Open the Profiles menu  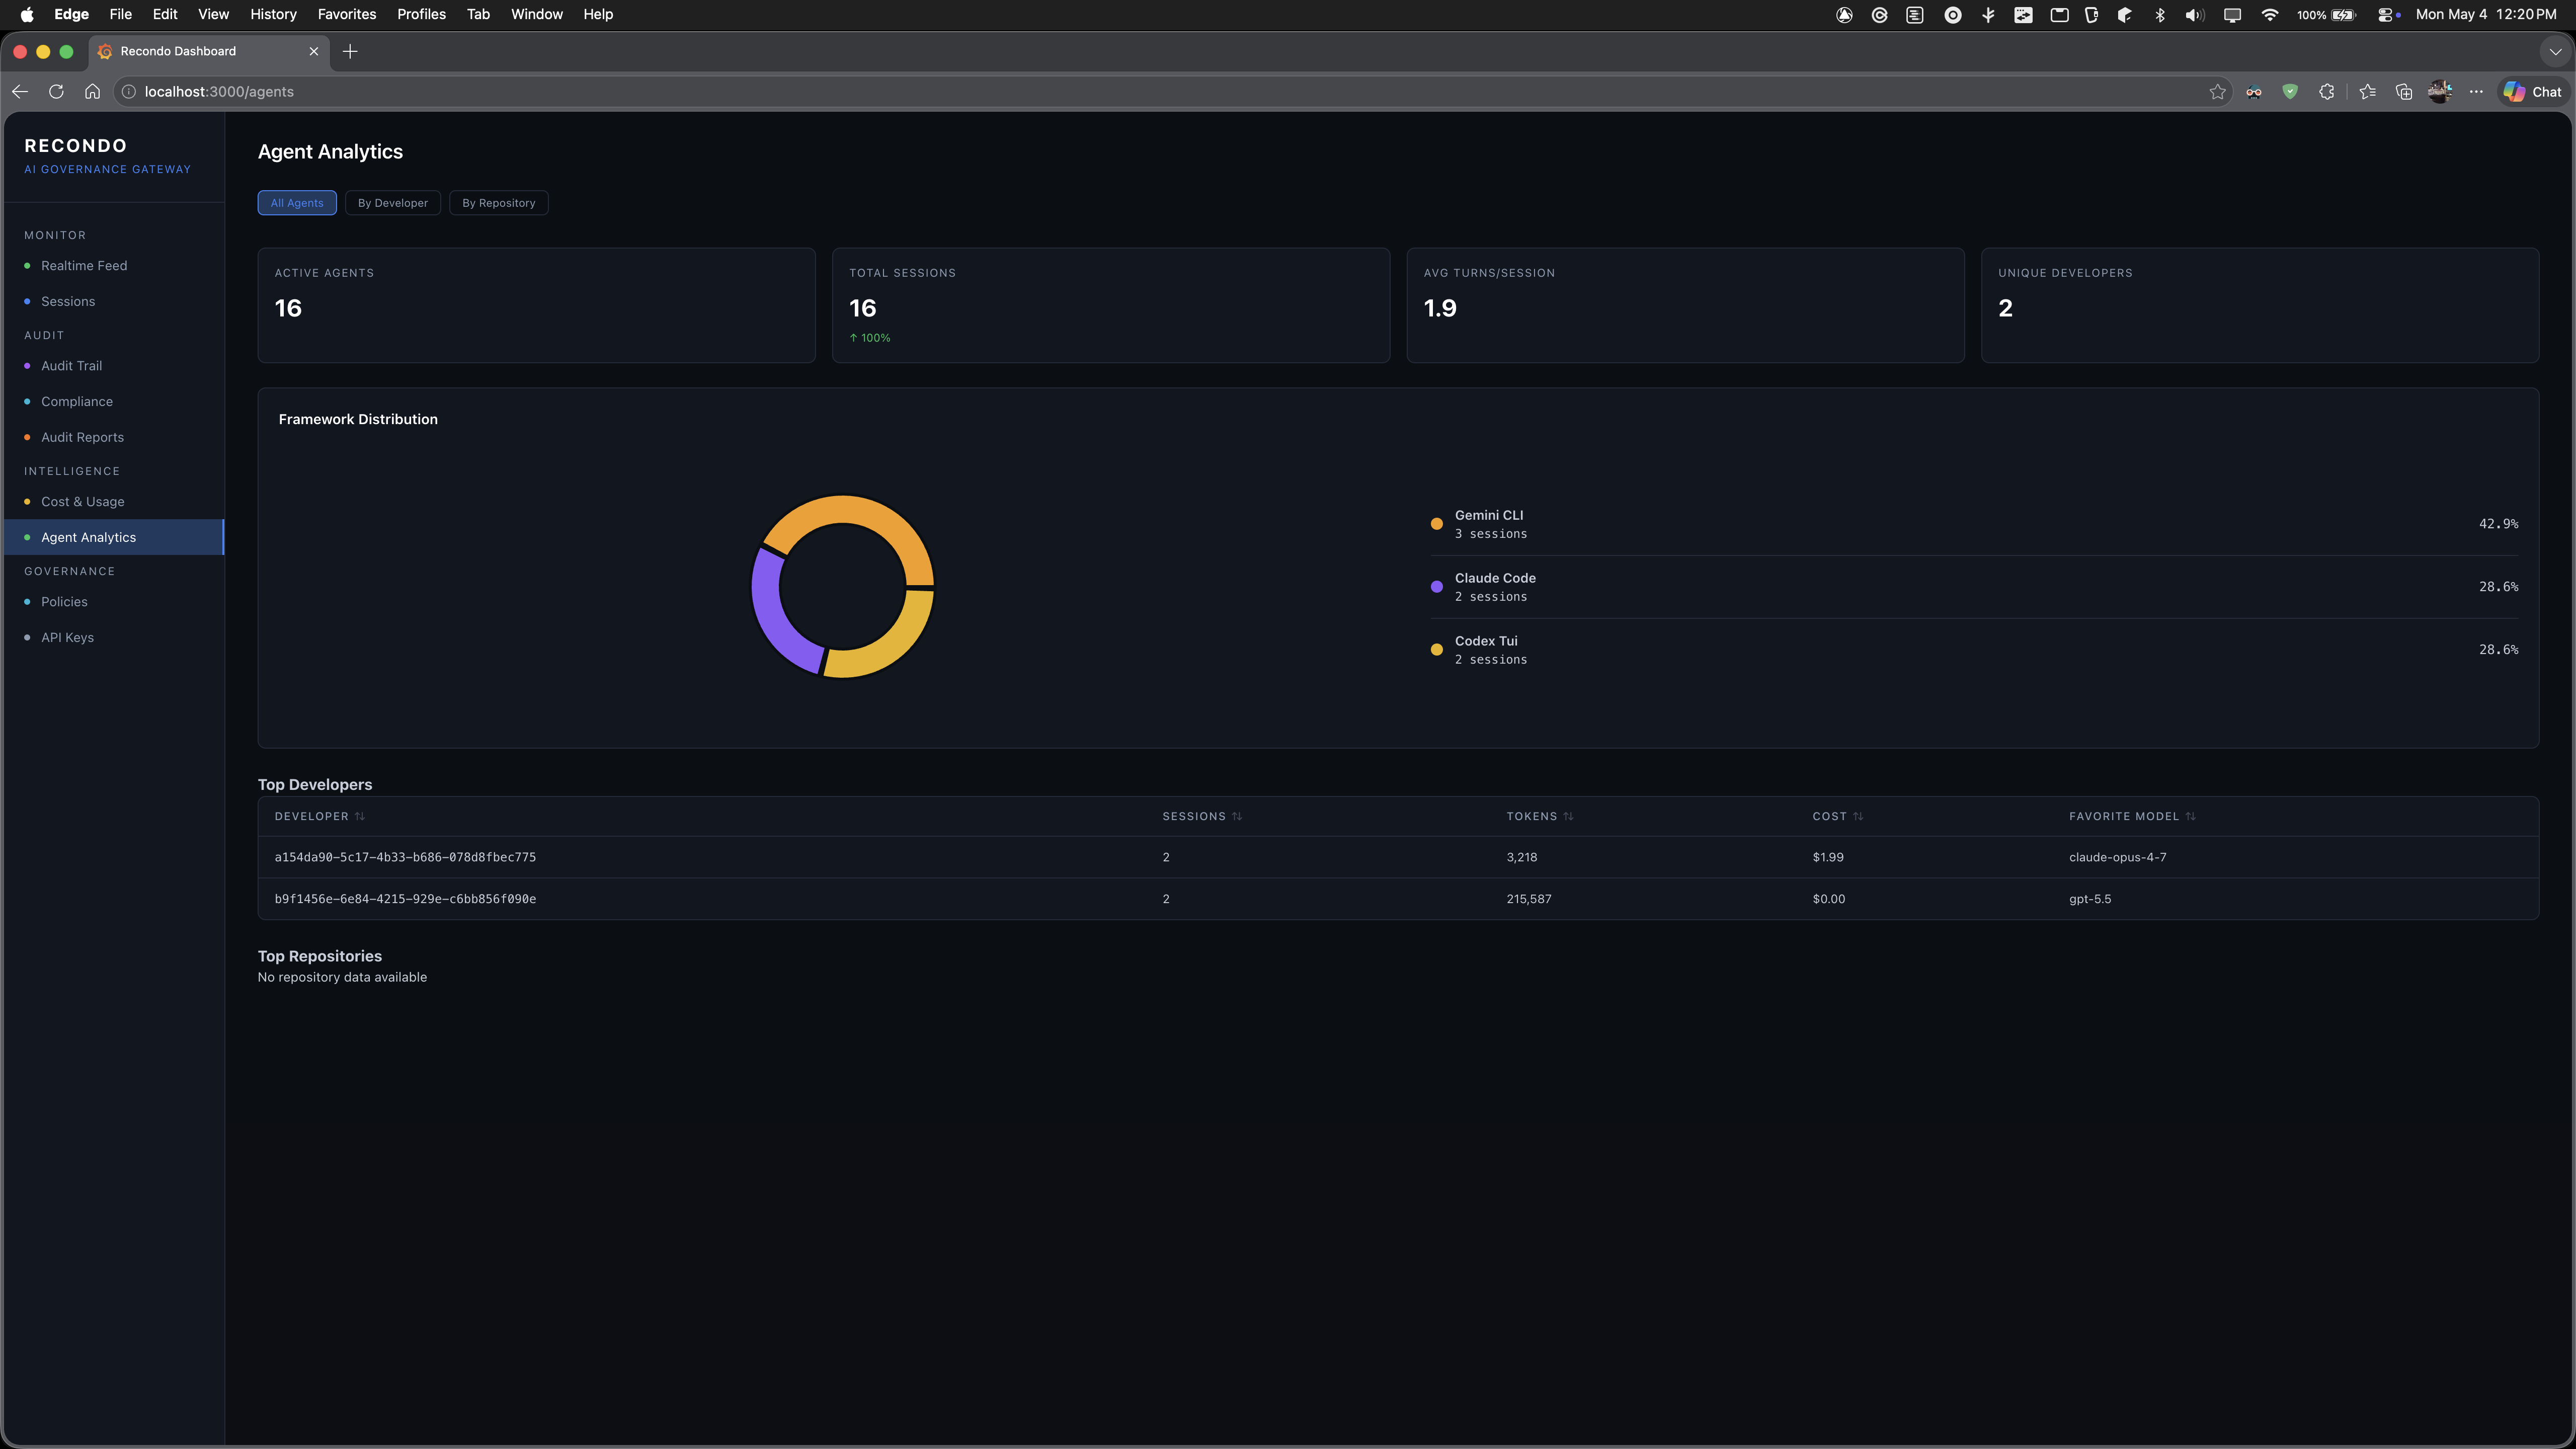click(421, 14)
